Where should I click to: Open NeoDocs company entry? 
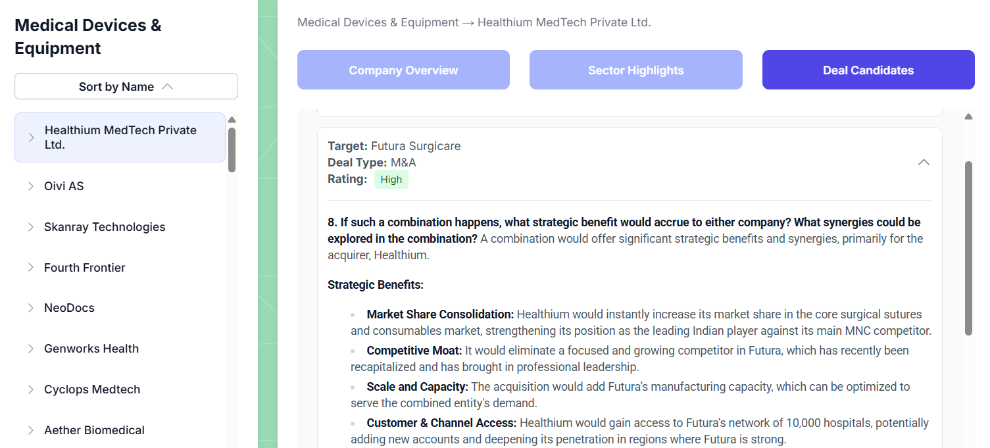(x=69, y=308)
